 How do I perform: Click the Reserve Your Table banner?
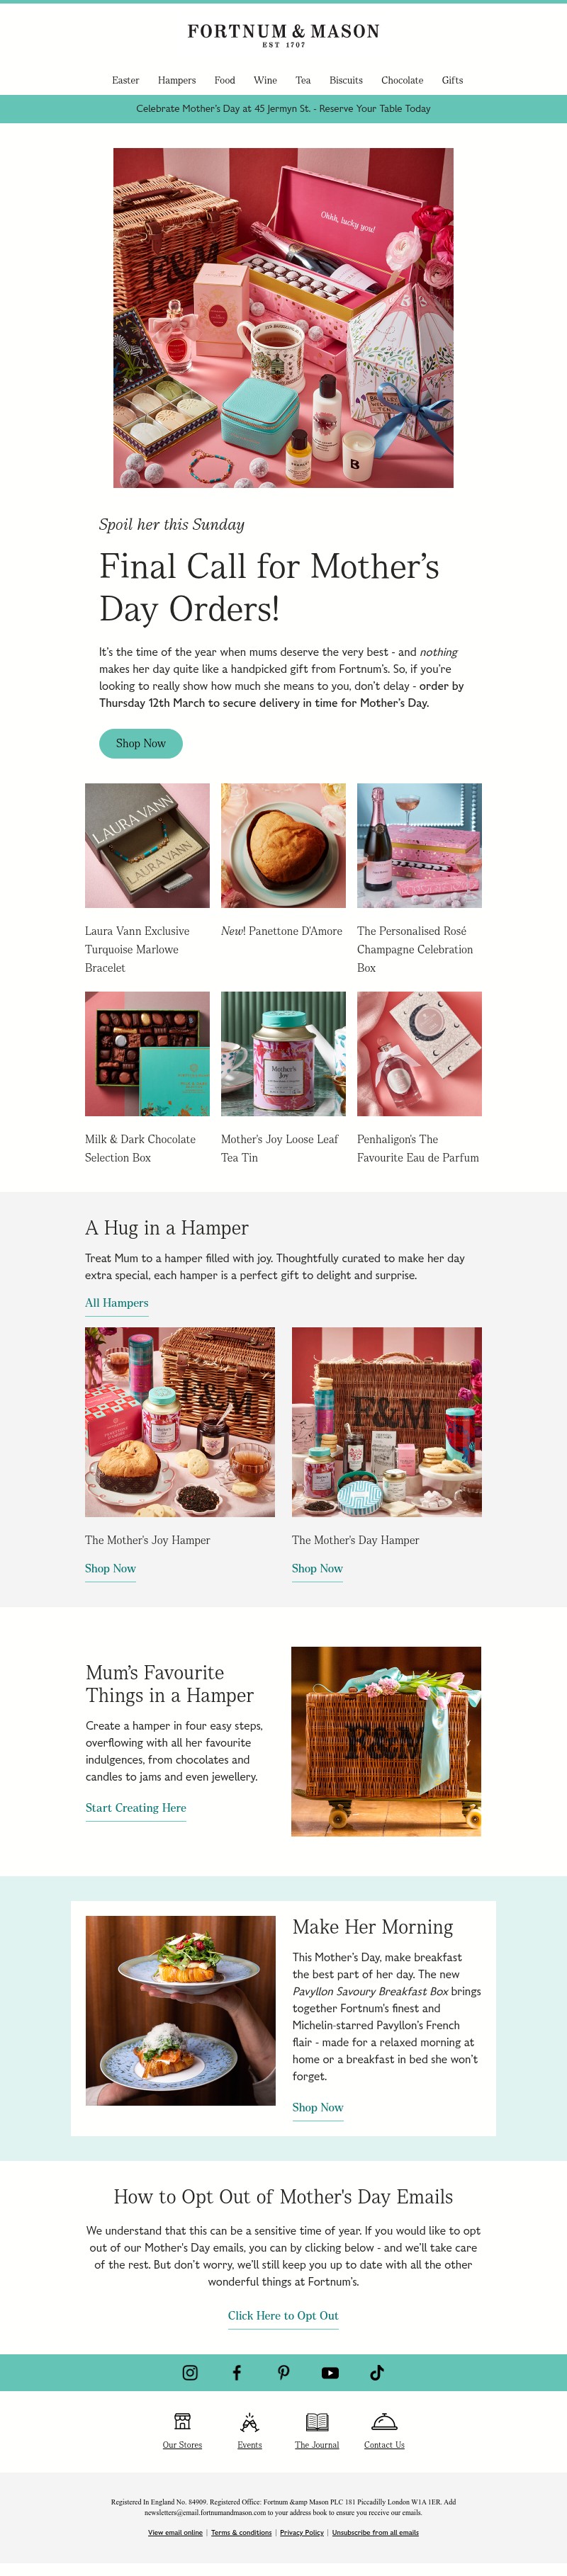point(283,109)
